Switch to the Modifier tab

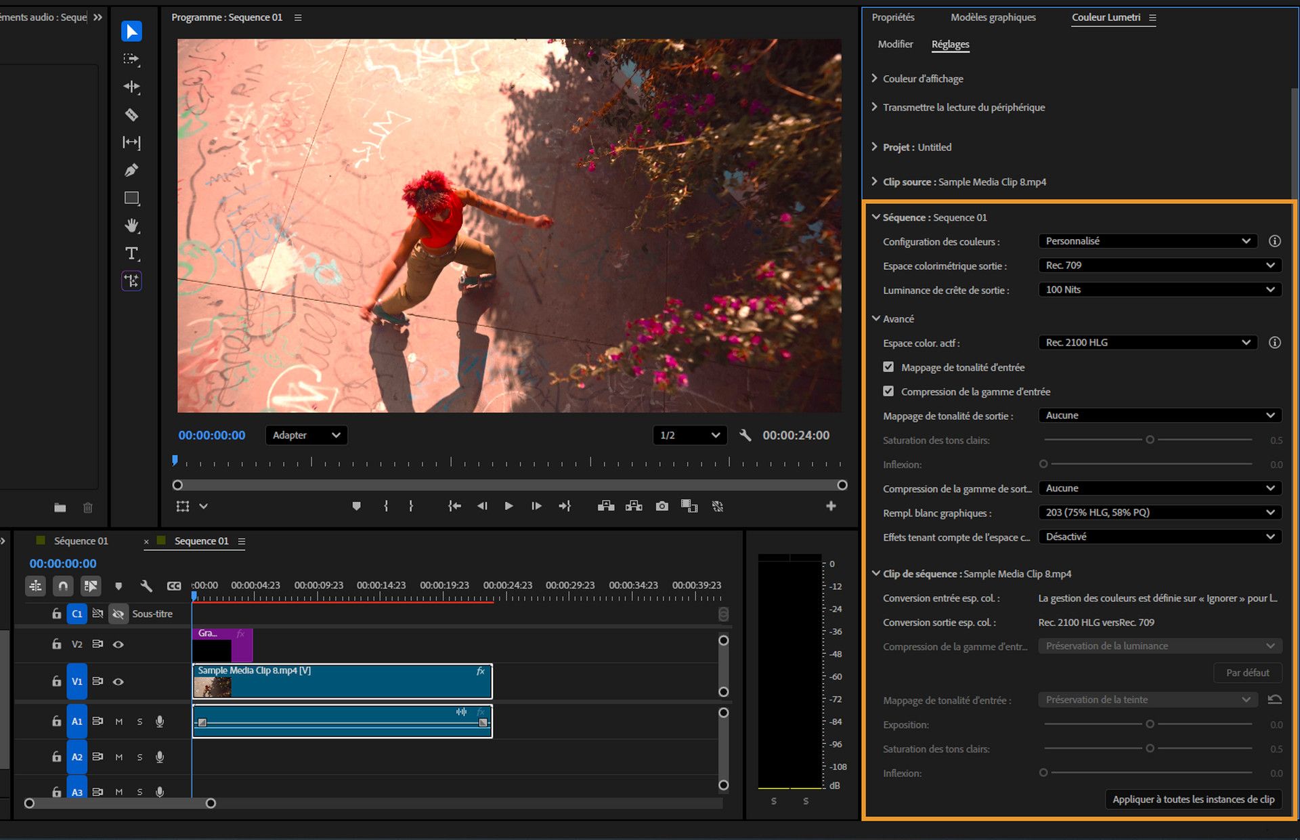895,43
